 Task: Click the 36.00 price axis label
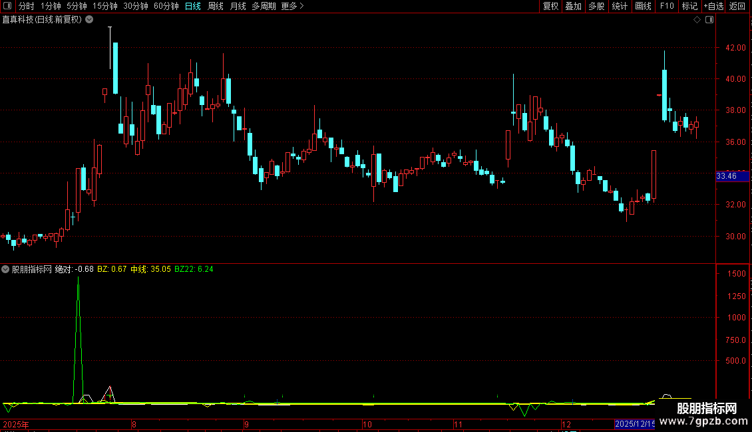735,142
